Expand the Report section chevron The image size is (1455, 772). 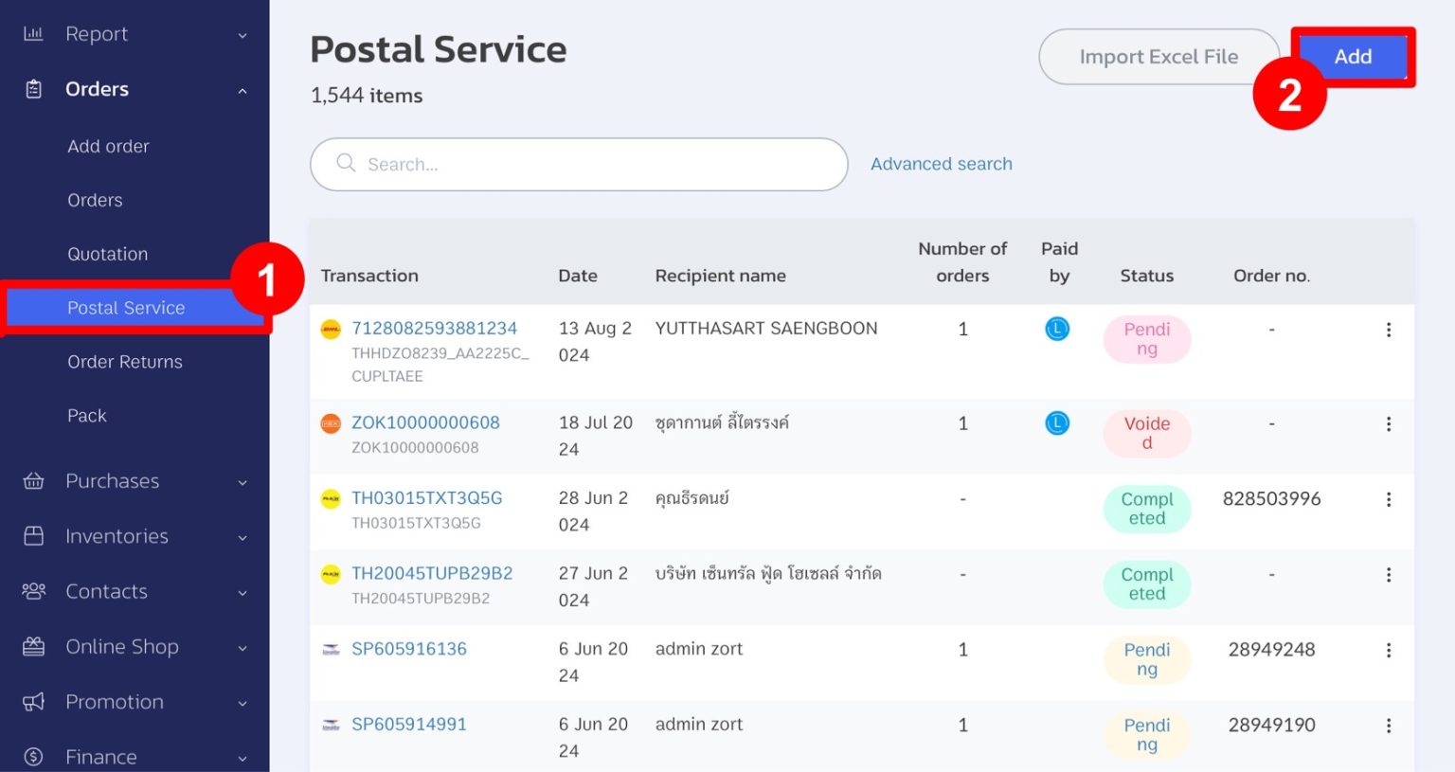point(242,36)
